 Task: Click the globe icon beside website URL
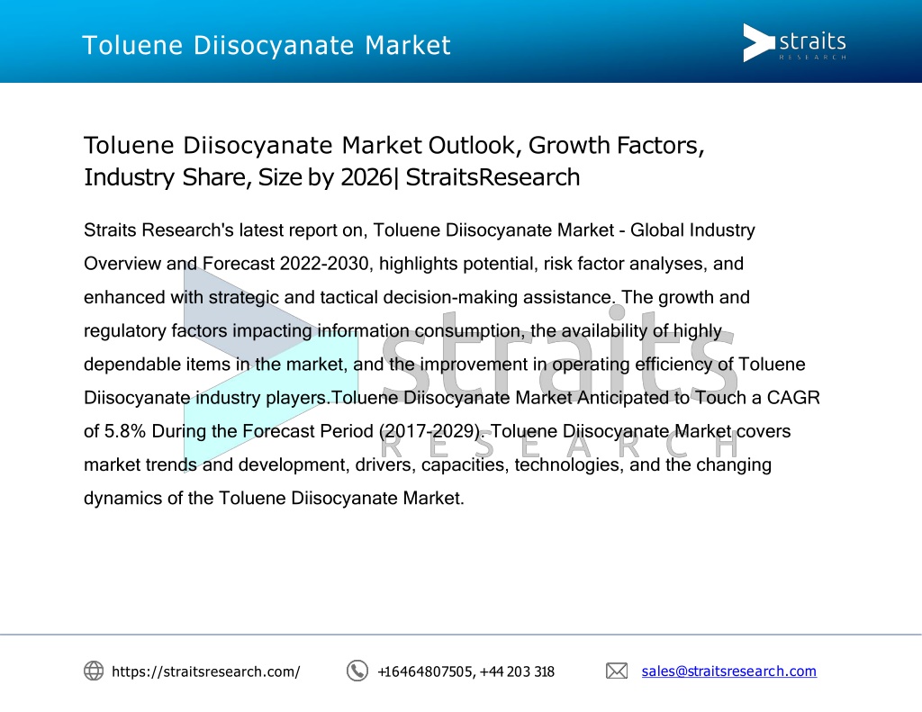[94, 671]
